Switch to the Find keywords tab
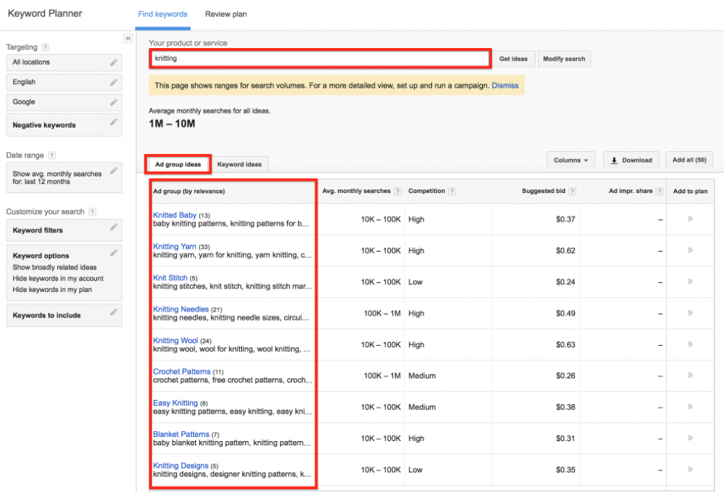Screen dimensions: 724x492 coord(163,14)
